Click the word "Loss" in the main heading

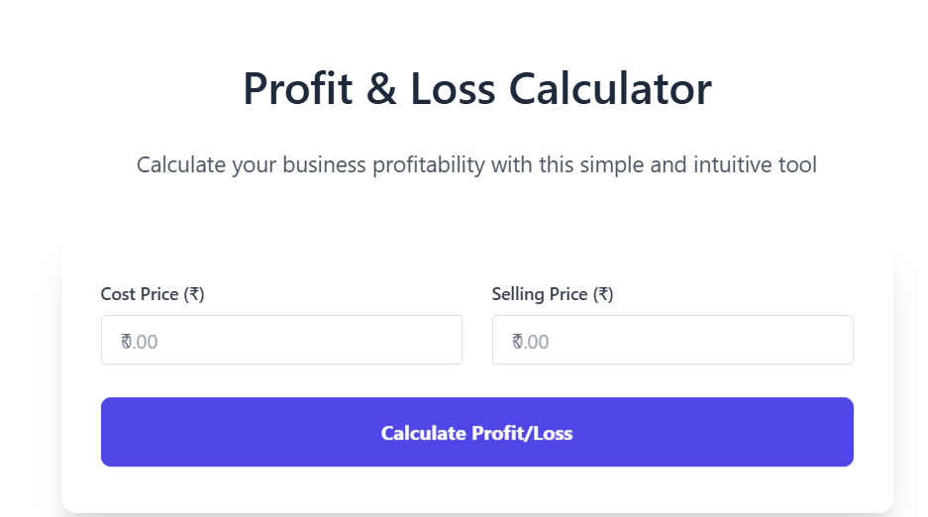tap(452, 89)
